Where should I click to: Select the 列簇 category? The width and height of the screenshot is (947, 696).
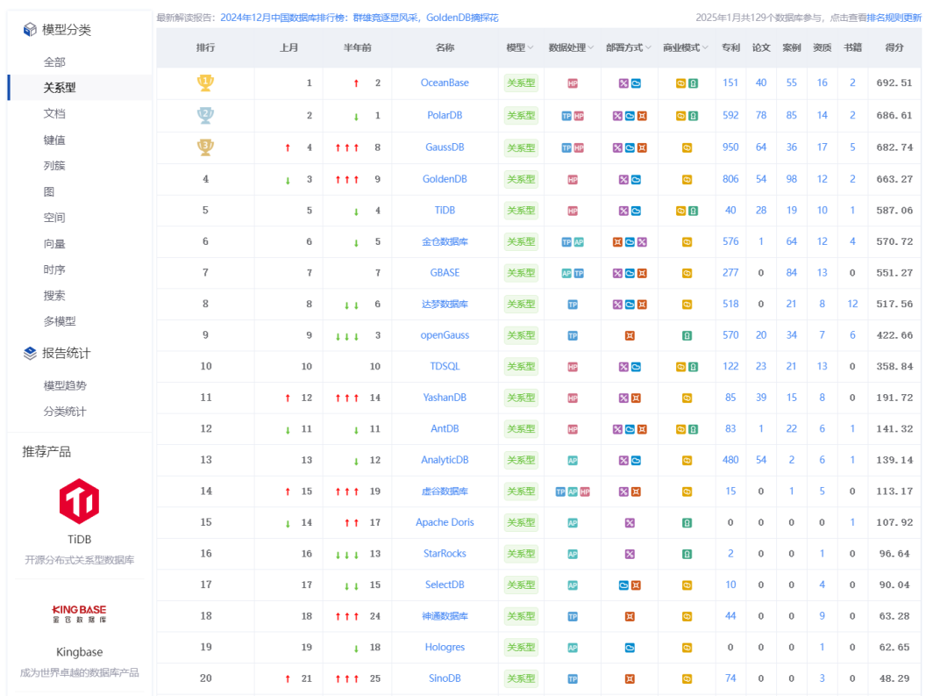[54, 166]
